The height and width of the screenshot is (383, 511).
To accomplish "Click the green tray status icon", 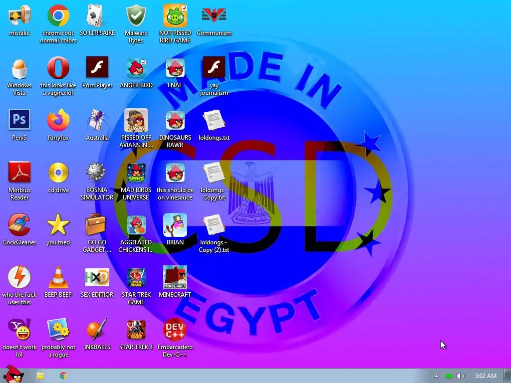I will (449, 376).
